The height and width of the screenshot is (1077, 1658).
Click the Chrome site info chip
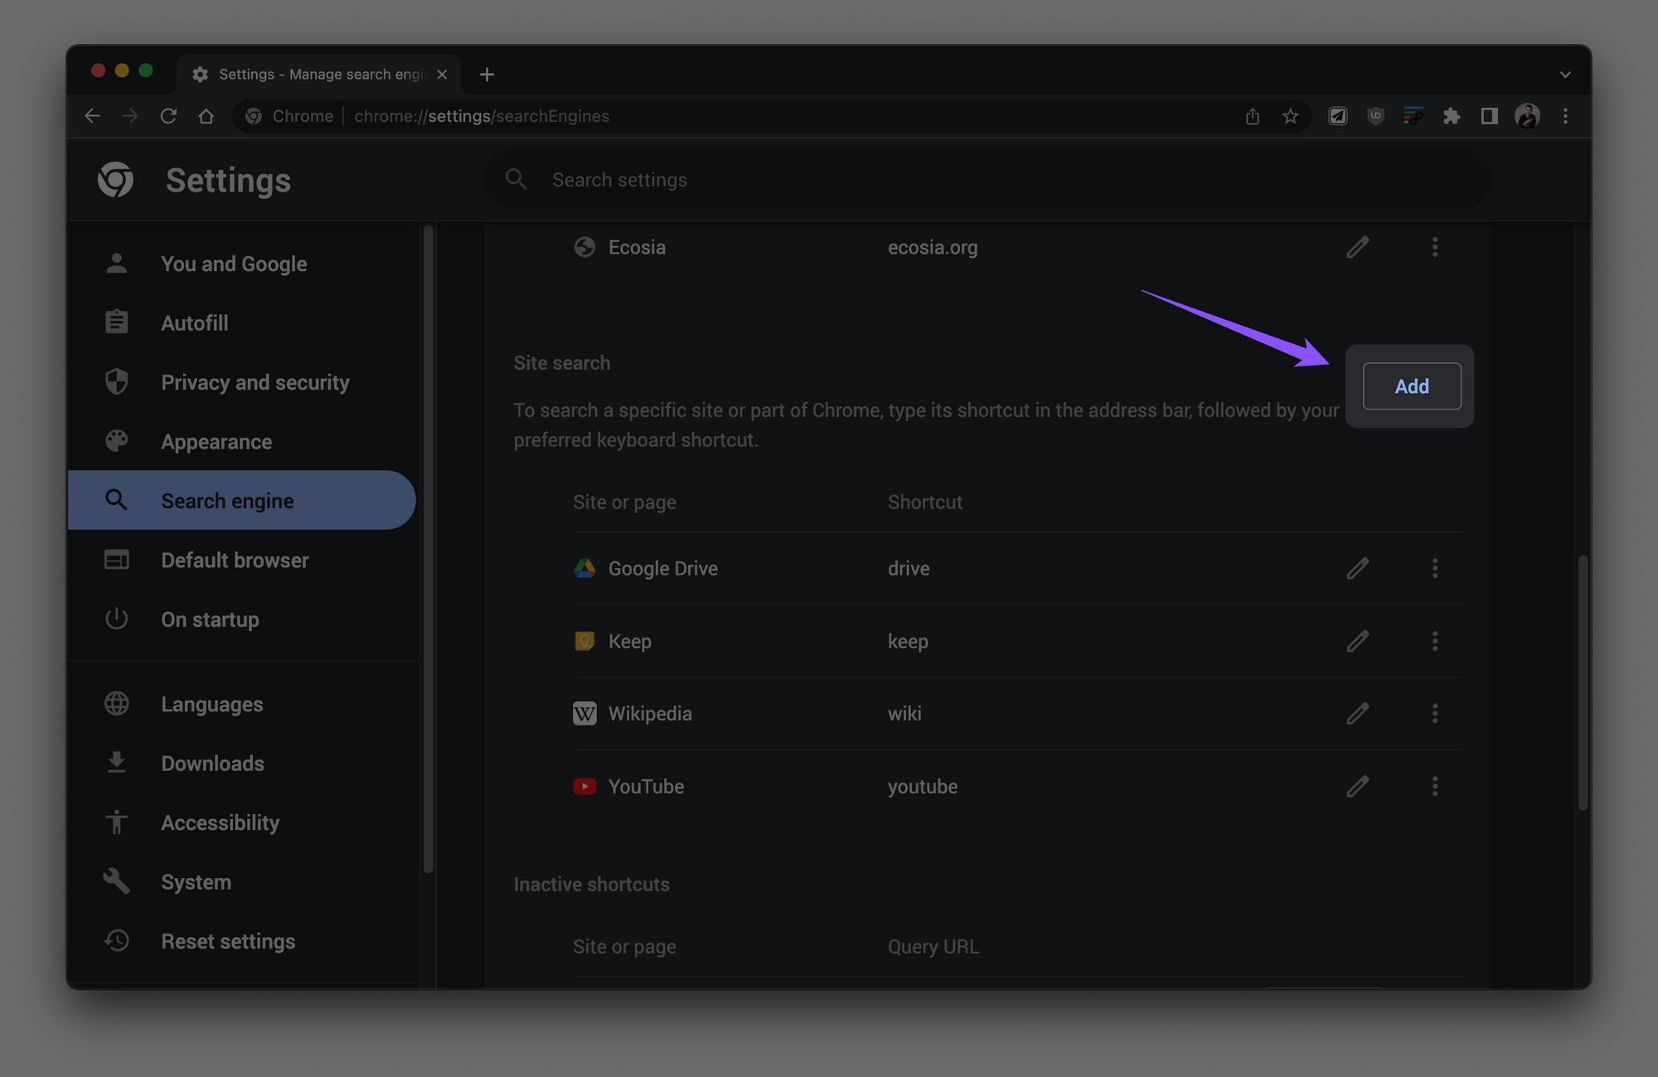tap(290, 116)
